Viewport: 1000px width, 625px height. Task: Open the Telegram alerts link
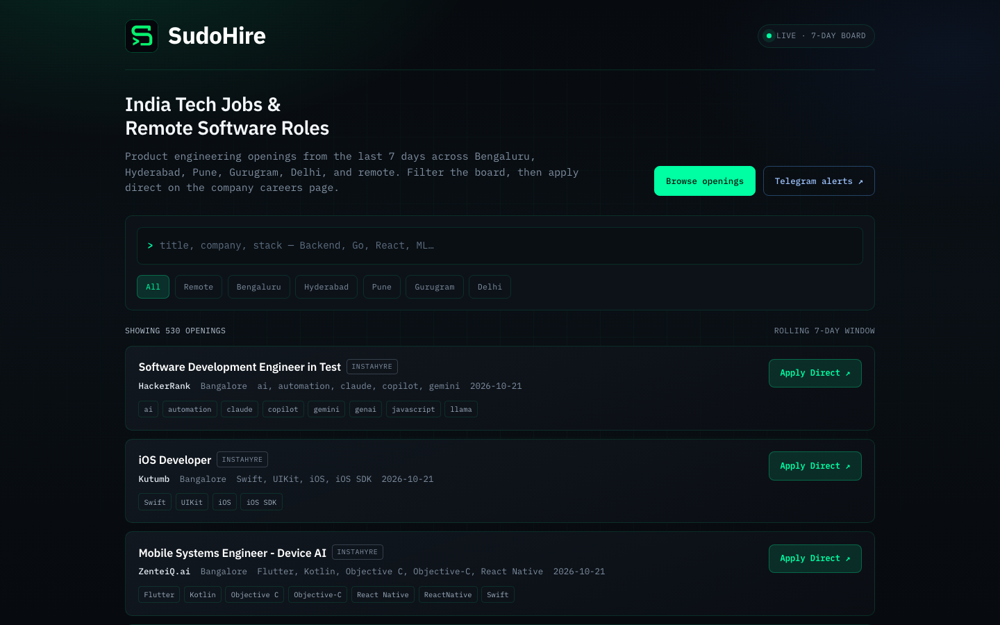click(x=819, y=181)
